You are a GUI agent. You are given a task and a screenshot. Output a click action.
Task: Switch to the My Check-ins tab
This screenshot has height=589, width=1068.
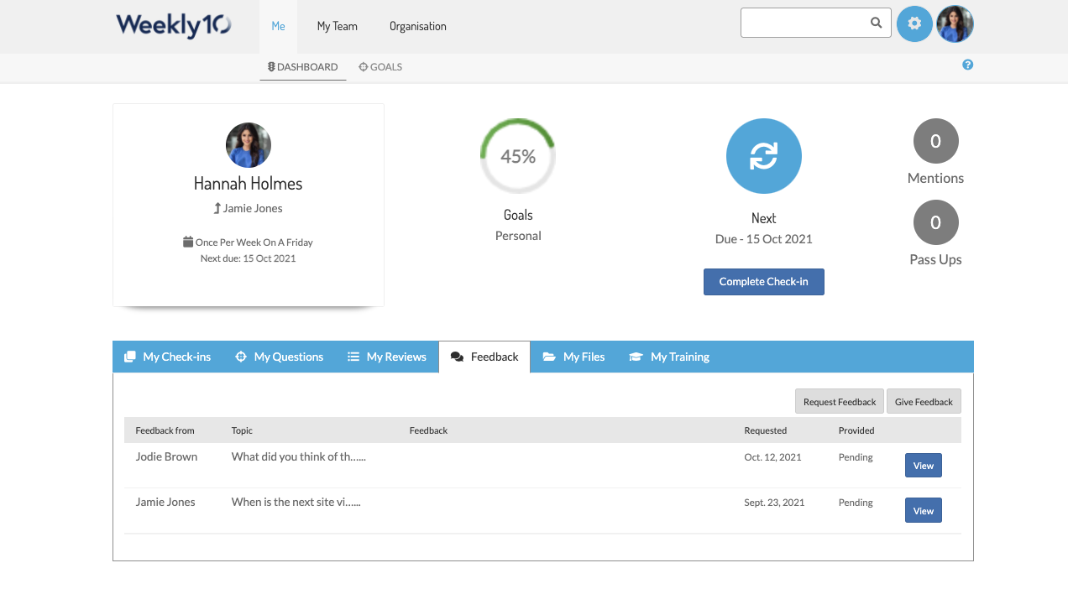pos(168,357)
